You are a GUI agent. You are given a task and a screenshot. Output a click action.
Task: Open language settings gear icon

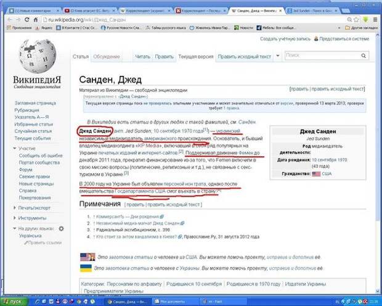tap(61, 229)
